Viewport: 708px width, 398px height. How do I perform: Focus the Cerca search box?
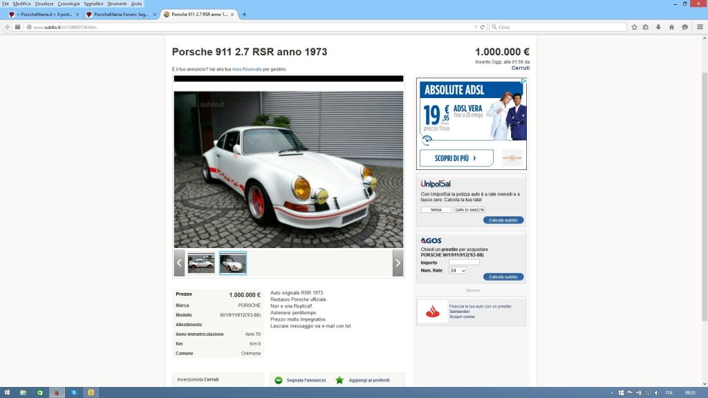coord(559,27)
